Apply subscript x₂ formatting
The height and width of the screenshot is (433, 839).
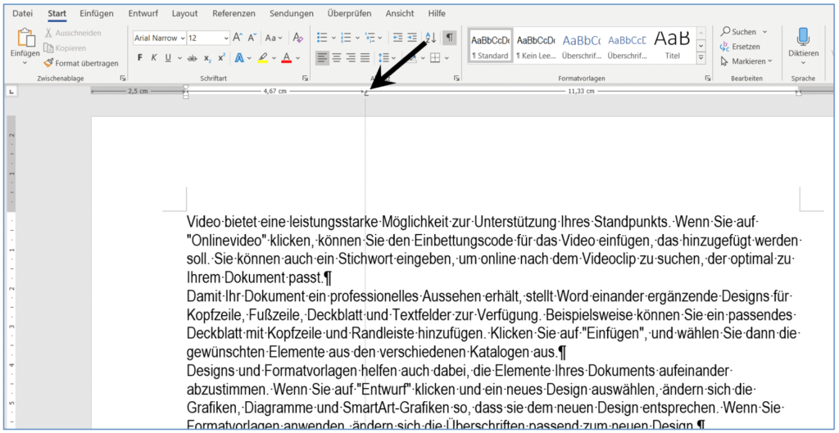[x=207, y=58]
